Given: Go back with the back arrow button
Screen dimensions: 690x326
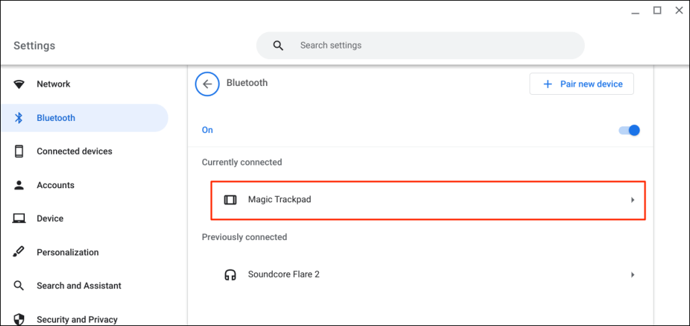Looking at the screenshot, I should click(207, 84).
